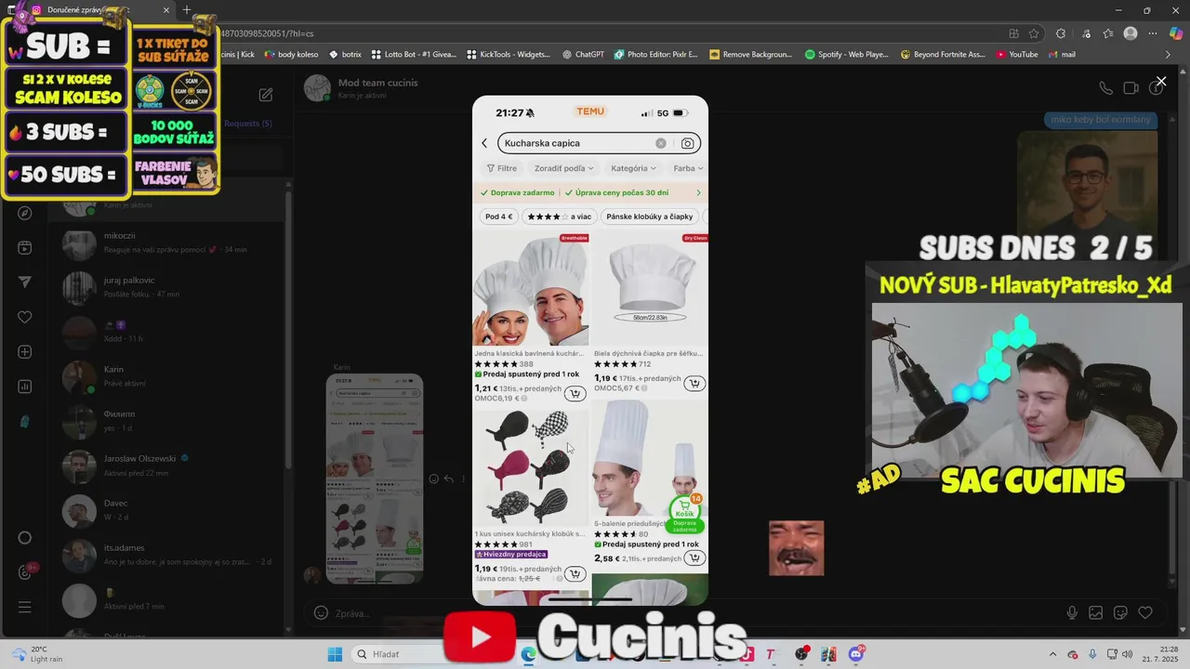Show hidden system tray icons
This screenshot has height=669, width=1190.
1052,654
